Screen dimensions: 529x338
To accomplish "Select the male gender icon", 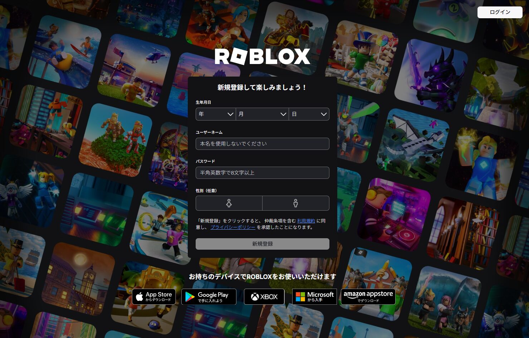I will point(296,203).
